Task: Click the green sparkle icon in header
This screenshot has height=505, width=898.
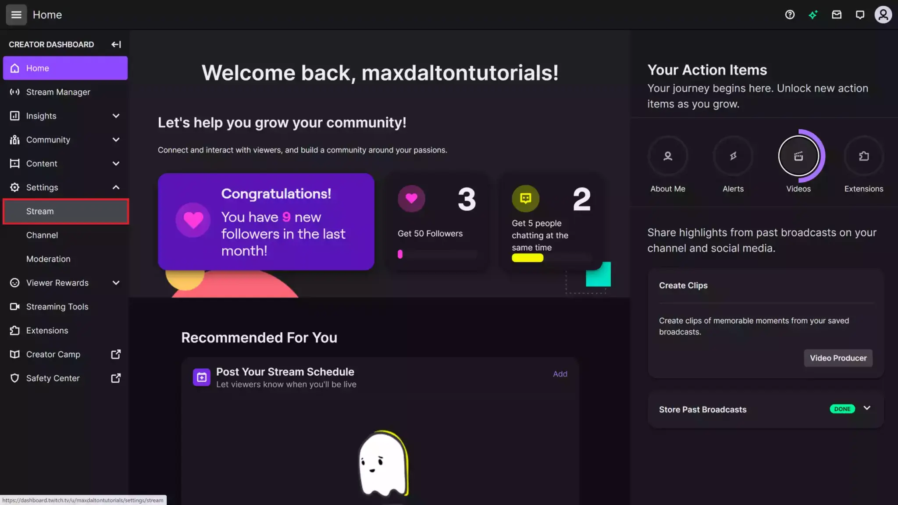Action: pos(813,15)
